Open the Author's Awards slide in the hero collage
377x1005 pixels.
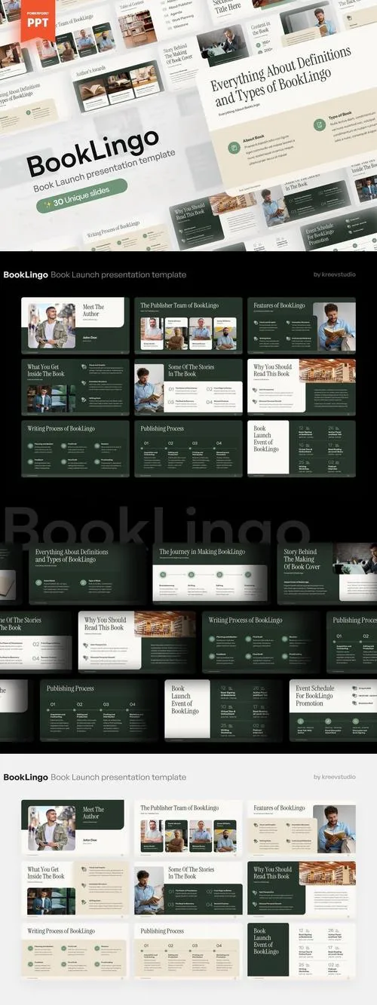(117, 84)
